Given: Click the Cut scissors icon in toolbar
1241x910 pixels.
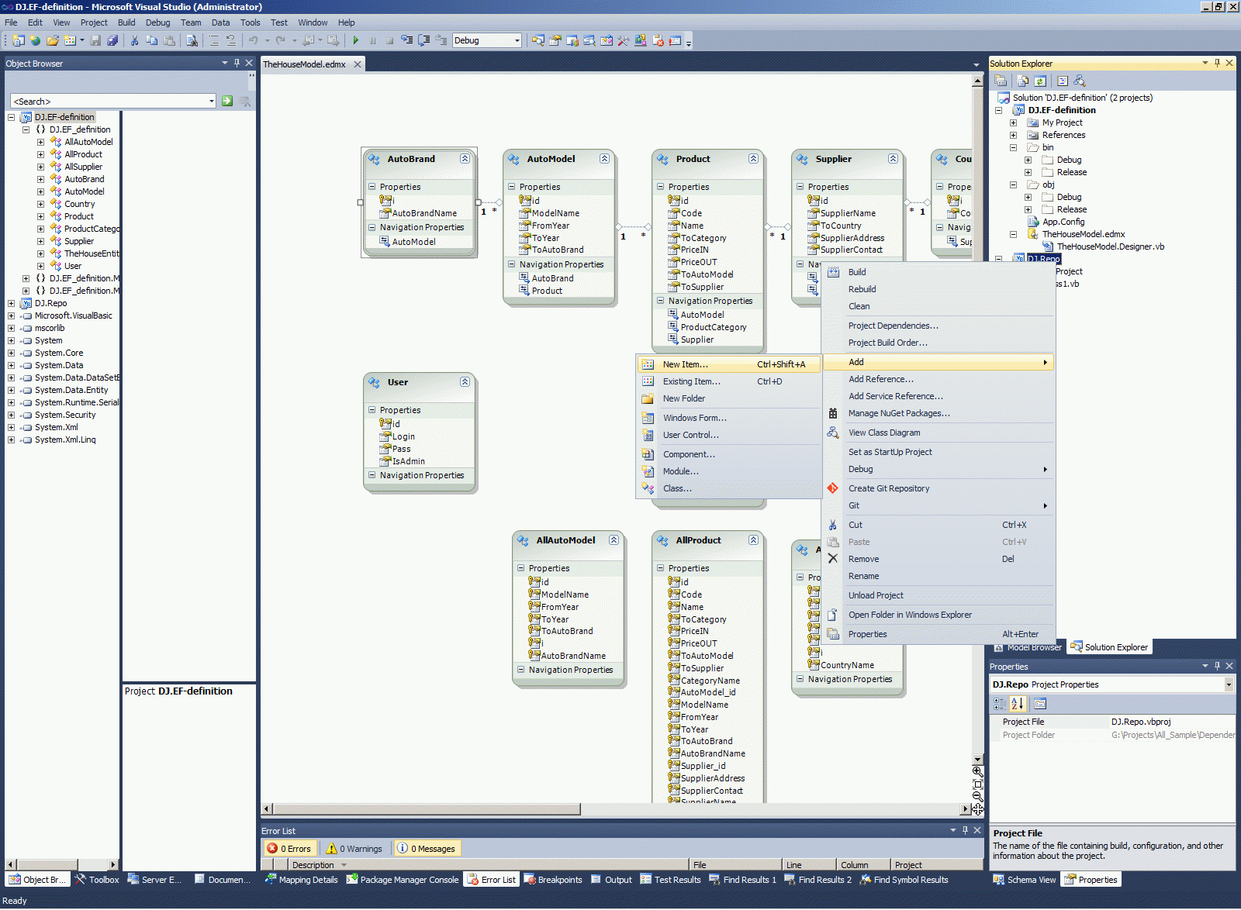Looking at the screenshot, I should tap(134, 40).
